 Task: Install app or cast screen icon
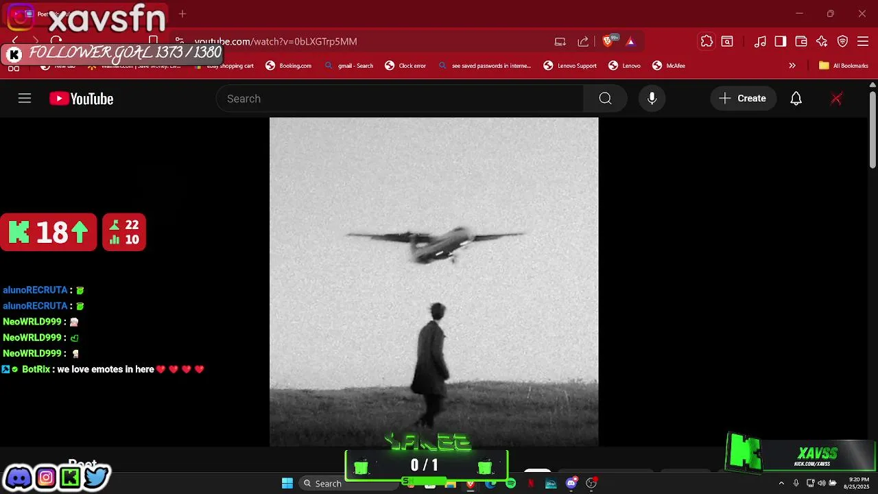(x=560, y=42)
